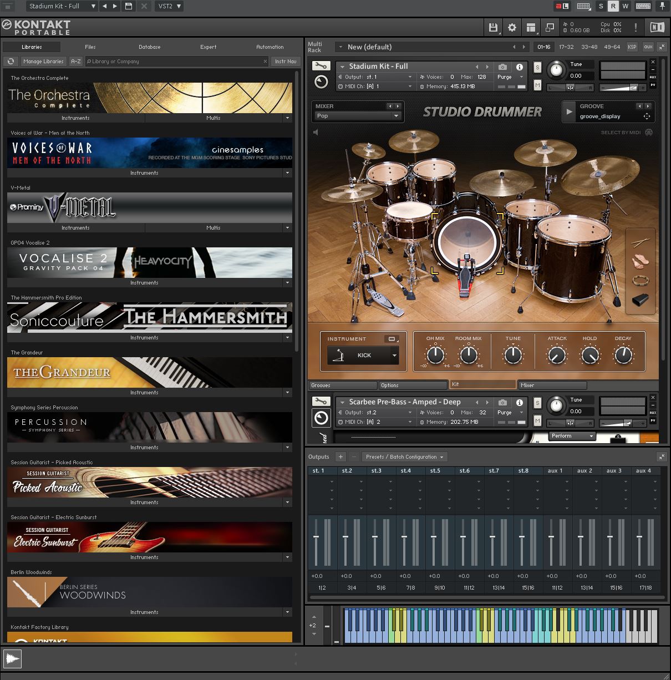Click the panic exclamation mark icon

point(636,27)
